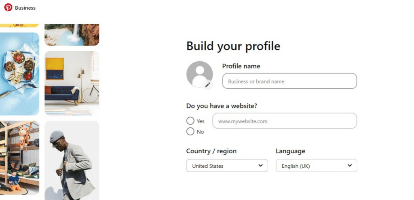Open the Country / region dropdown
Screen dimensions: 414x200
point(227,166)
